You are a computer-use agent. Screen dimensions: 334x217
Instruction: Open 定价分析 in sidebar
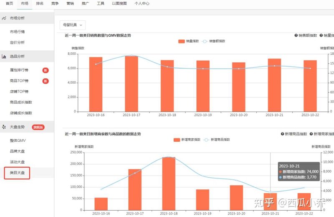tap(17, 43)
